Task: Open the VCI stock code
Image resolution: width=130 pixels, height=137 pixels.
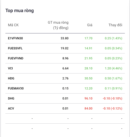Action: [x=10, y=68]
